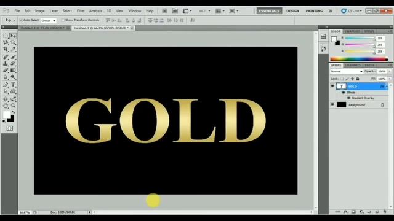Select the Path Selection tool
This screenshot has width=394, height=221.
(6, 91)
